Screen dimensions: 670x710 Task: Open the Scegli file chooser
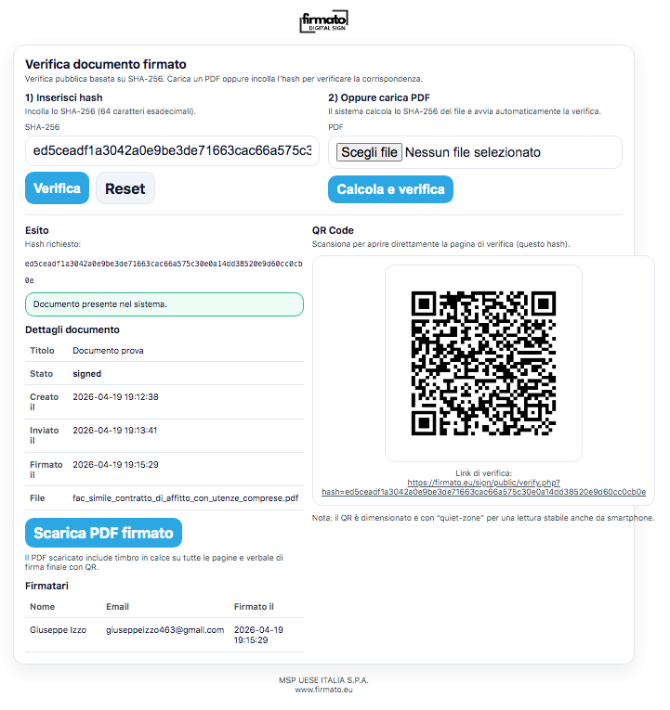[x=369, y=152]
